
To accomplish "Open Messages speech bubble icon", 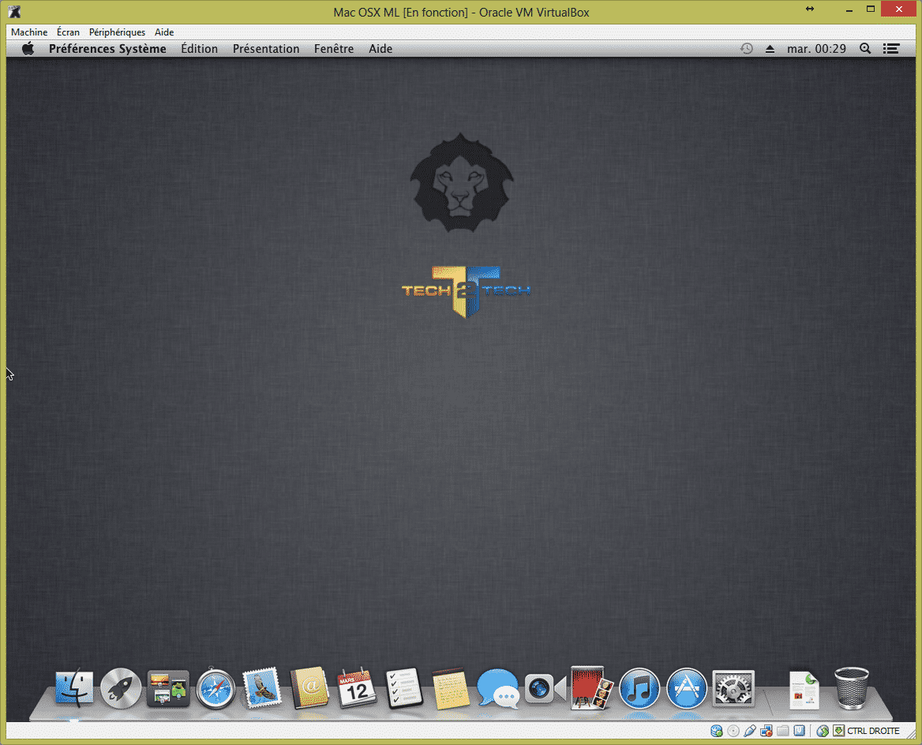I will tap(498, 688).
